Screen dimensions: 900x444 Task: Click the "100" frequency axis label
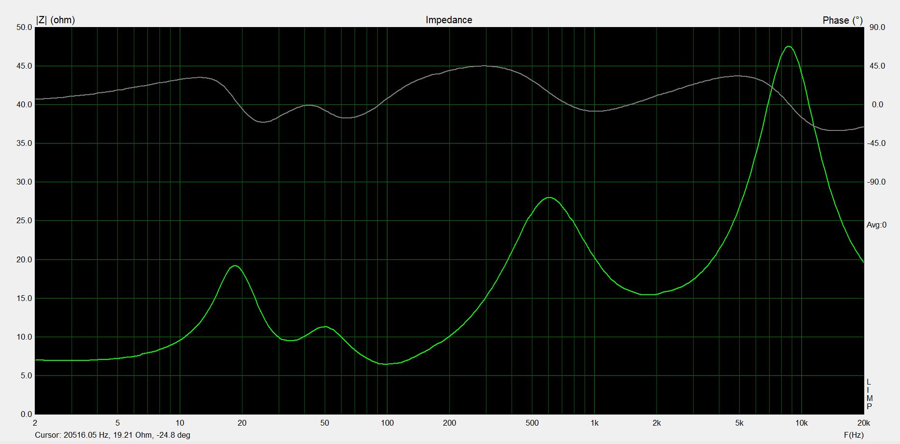(x=387, y=423)
